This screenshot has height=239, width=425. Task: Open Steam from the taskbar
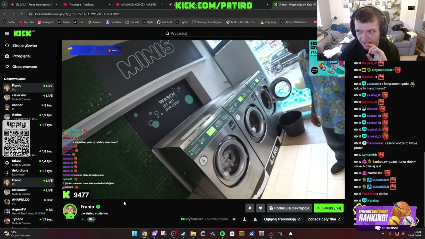183,234
